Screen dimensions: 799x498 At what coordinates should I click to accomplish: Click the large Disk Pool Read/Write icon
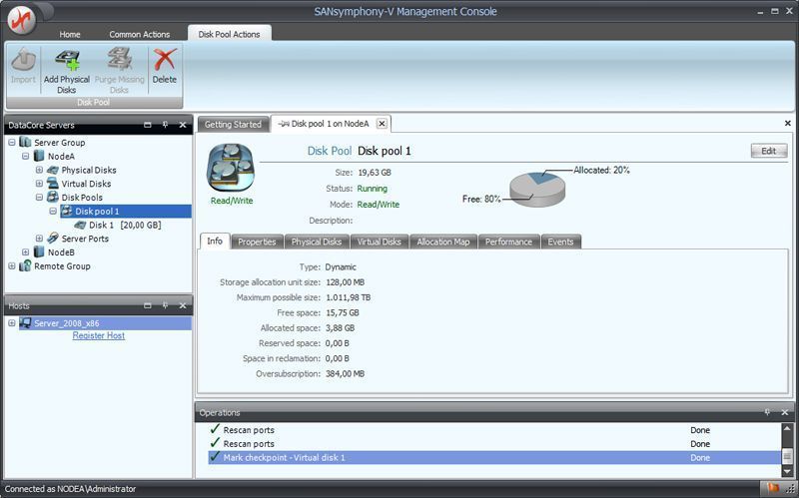(x=231, y=168)
